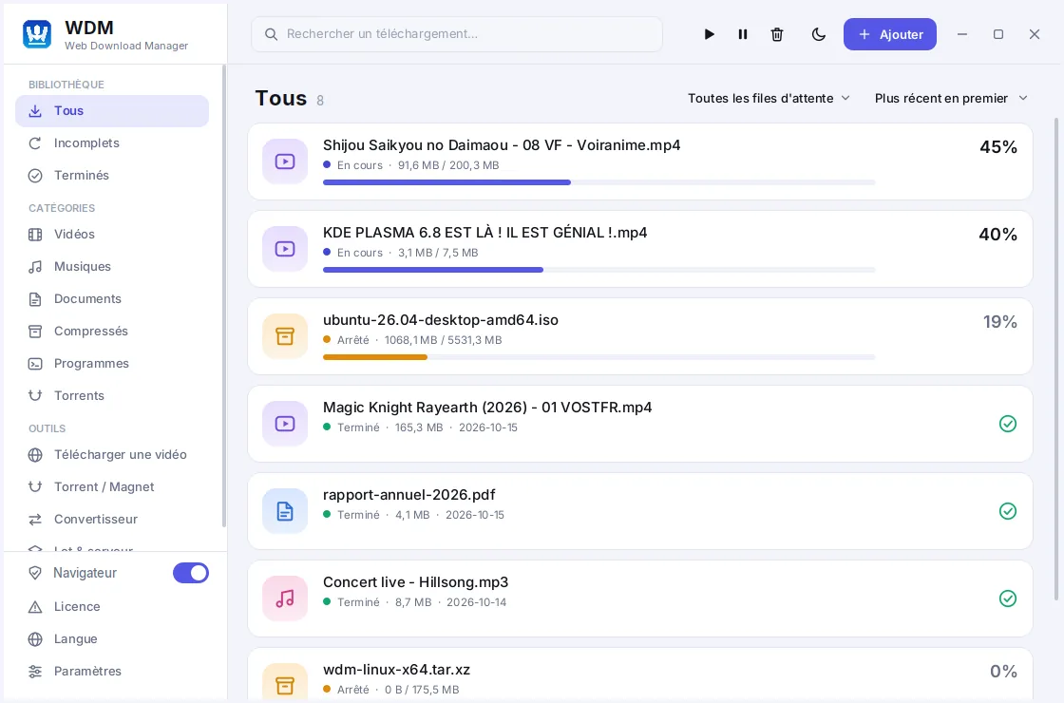Click the magnifier icon in search box
Image resolution: width=1064 pixels, height=703 pixels.
271,34
